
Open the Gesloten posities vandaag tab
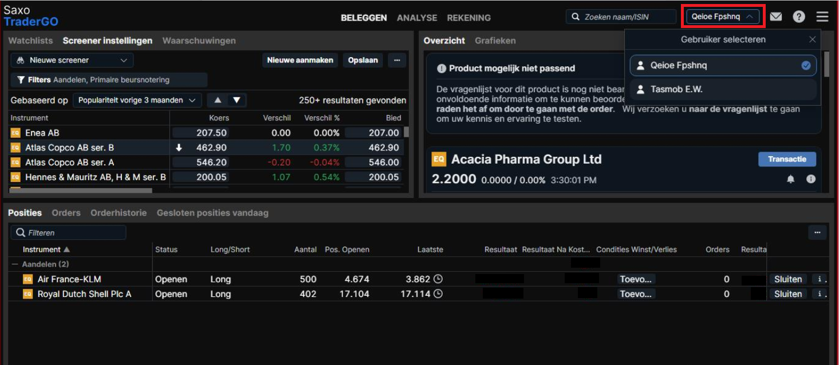[212, 213]
